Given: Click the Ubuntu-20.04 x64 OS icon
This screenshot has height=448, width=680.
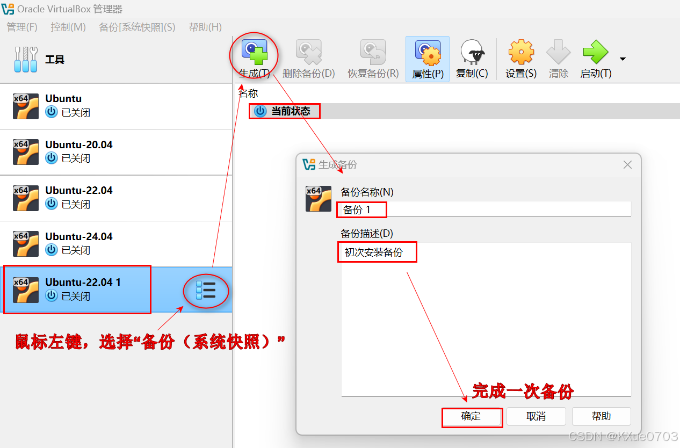Looking at the screenshot, I should [26, 152].
